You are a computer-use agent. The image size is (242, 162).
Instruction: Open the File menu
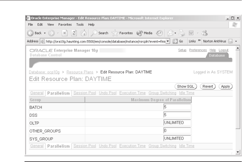coord(30,24)
